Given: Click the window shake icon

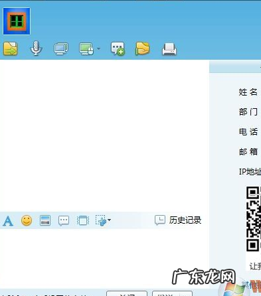Looking at the screenshot, I should [x=83, y=220].
